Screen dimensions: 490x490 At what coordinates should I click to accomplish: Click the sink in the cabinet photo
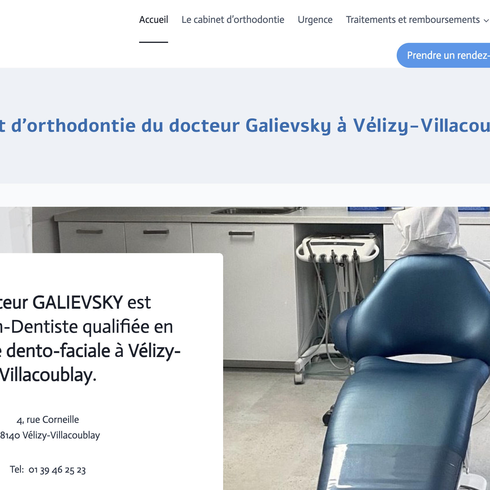pyautogui.click(x=255, y=211)
